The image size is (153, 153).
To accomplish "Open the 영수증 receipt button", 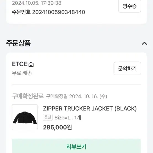I will pyautogui.click(x=130, y=6).
